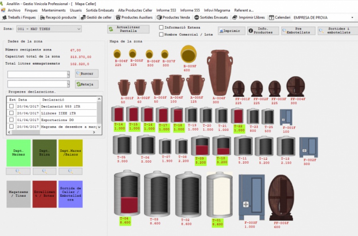Image resolution: width=358 pixels, height=236 pixels.
Task: Click wooden cask FF-001F
Action: 238,88
